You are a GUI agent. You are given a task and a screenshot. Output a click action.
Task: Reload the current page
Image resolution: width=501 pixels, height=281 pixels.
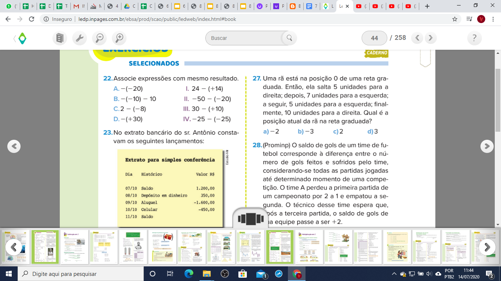pyautogui.click(x=32, y=19)
